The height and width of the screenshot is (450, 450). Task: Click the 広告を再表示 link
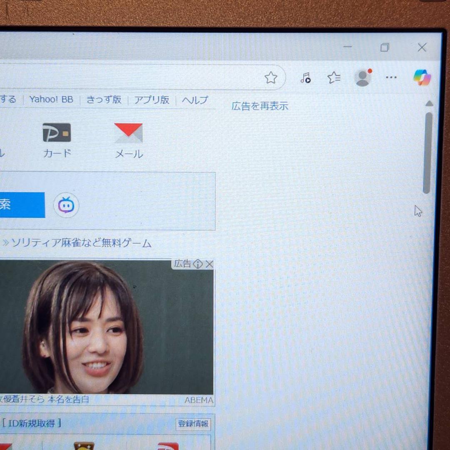259,106
